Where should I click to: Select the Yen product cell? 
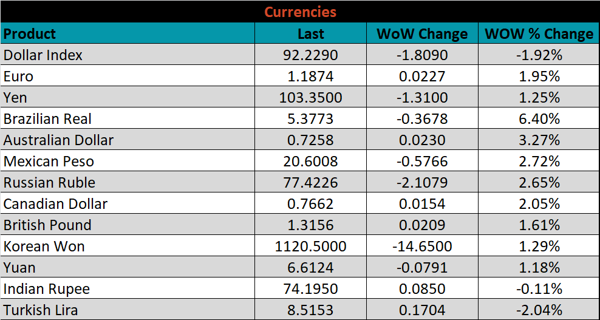tap(15, 98)
